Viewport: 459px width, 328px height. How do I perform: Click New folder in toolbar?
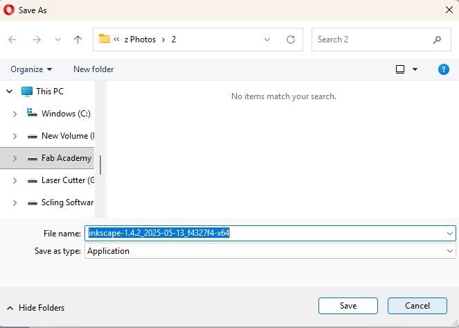point(93,69)
